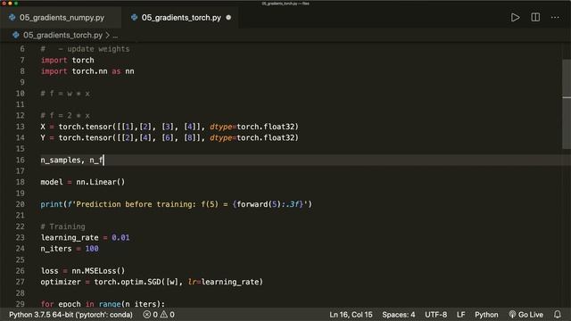Viewport: 571px width, 321px height.
Task: Click on n_iters = 100 line
Action: pyautogui.click(x=70, y=249)
